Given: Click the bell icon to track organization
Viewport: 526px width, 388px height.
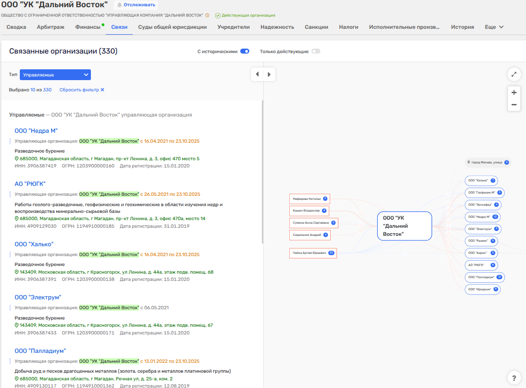Looking at the screenshot, I should coord(120,5).
